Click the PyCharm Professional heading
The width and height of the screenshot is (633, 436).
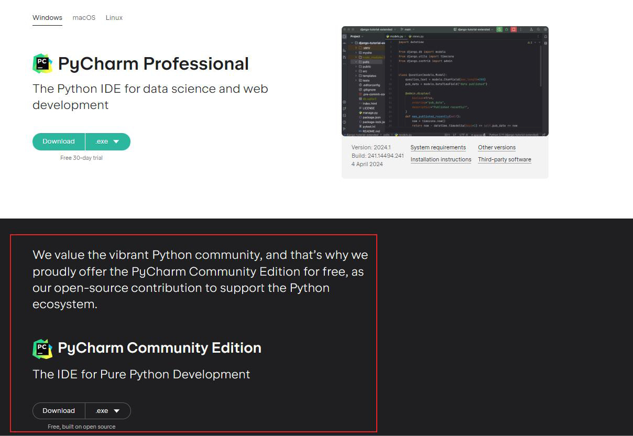pos(154,63)
